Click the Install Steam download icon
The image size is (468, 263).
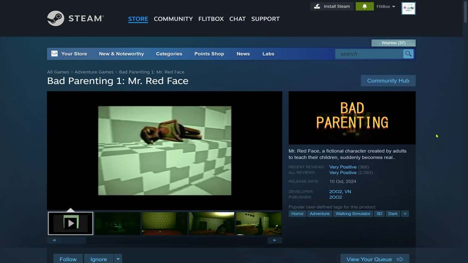(x=317, y=6)
